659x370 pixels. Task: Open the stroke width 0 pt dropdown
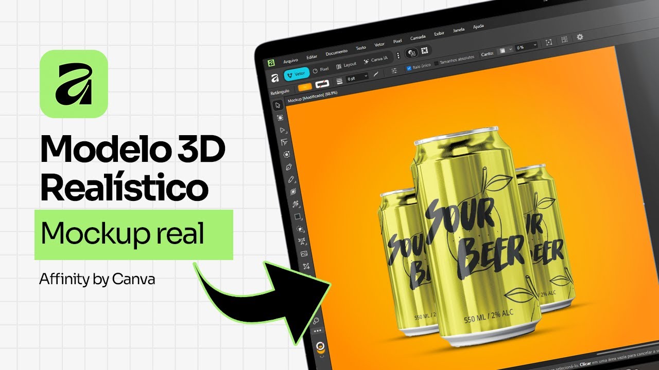[x=357, y=78]
